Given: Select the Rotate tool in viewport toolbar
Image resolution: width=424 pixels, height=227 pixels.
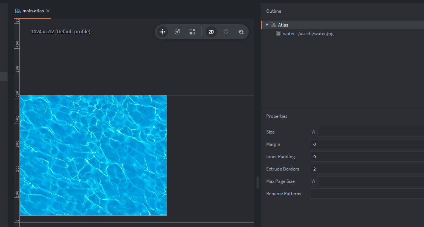Looking at the screenshot, I should click(x=177, y=32).
